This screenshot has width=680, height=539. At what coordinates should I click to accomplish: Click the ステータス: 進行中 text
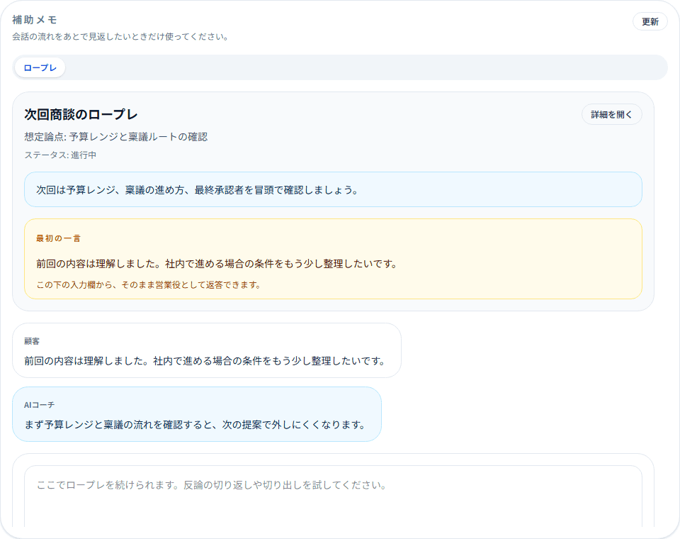click(60, 155)
